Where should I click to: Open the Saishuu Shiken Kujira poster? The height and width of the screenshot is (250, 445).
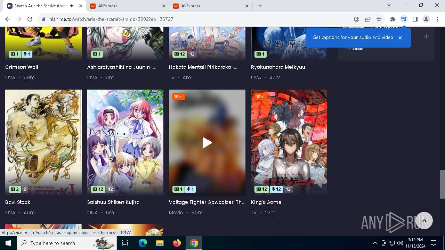tap(125, 142)
